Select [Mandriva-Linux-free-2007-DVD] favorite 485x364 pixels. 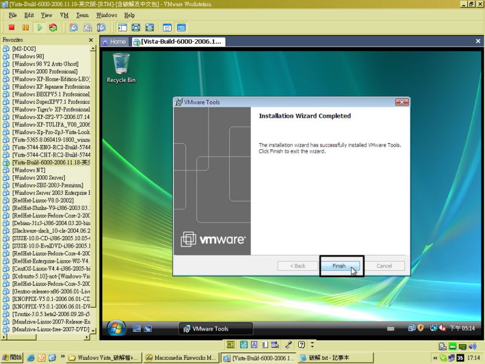tap(51, 329)
